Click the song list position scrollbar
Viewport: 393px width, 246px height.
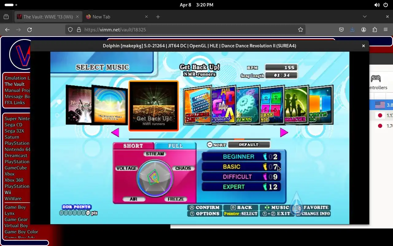coord(200,139)
